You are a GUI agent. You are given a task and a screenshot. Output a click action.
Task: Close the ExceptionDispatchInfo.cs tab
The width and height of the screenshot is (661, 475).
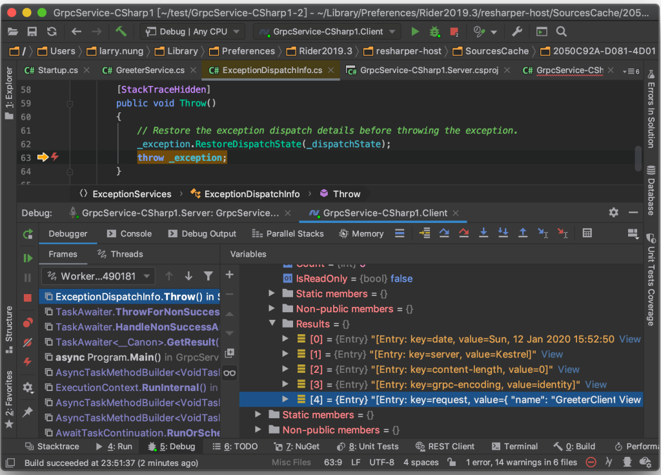click(x=331, y=70)
